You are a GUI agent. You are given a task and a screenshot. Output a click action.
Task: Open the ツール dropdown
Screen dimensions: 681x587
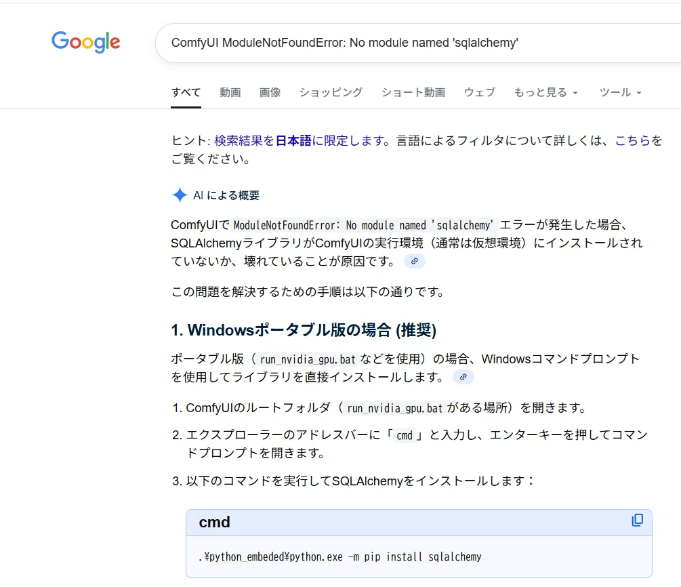click(x=620, y=92)
